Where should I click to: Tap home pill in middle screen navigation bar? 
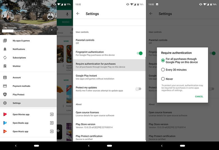point(109,146)
